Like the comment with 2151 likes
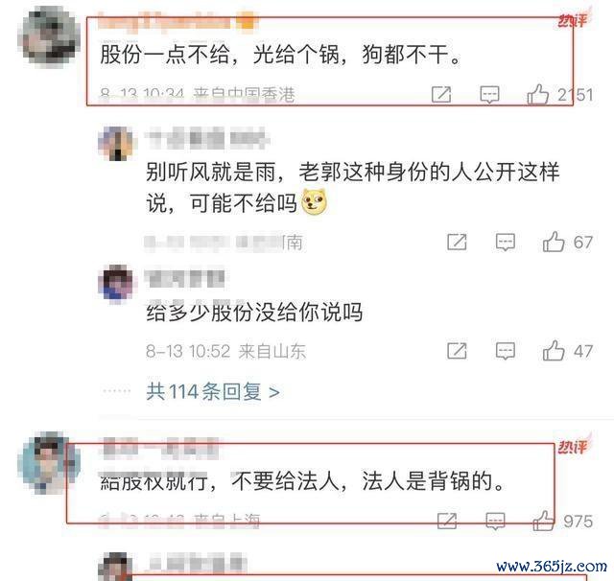Screen dimensions: 614x581 537,95
